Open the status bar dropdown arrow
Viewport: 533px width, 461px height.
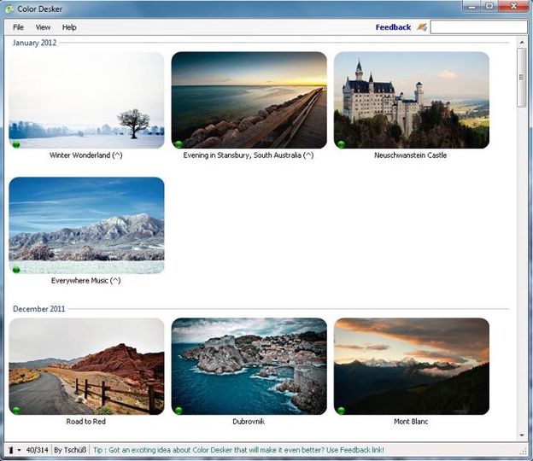point(19,451)
